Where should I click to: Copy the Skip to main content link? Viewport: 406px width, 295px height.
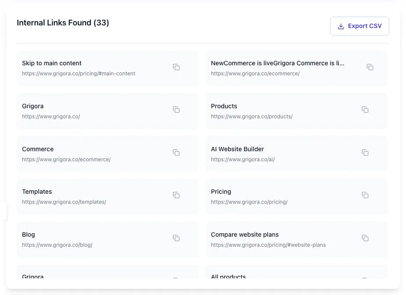point(176,67)
